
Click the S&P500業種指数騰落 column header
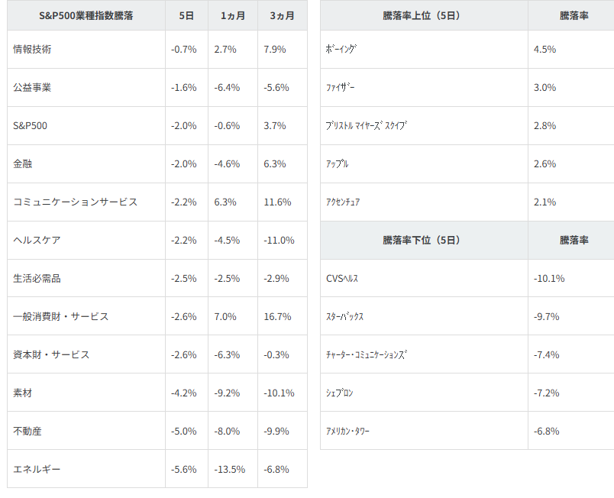[x=86, y=15]
